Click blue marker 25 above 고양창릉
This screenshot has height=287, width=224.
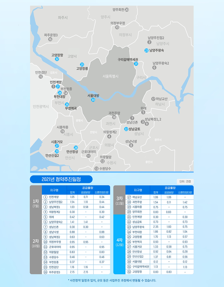82,64
